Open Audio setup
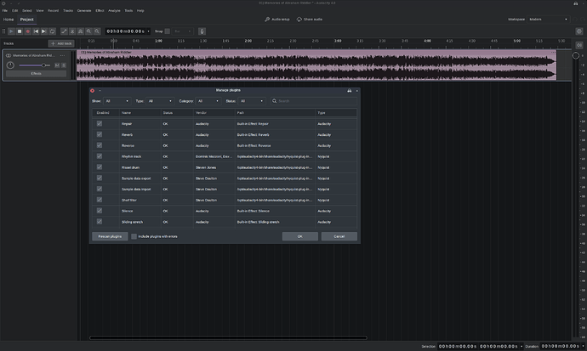 pos(277,19)
